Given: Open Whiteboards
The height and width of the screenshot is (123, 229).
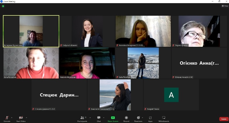Looking at the screenshot, I should pyautogui.click(x=164, y=119).
